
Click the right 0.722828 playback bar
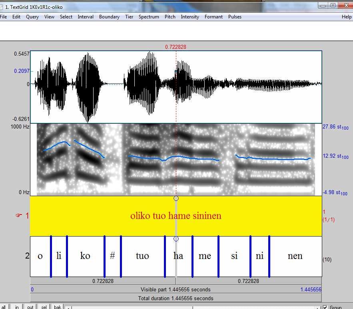point(249,281)
